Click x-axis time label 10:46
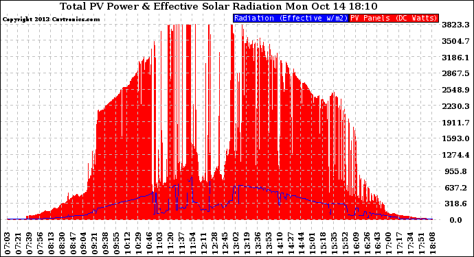The width and height of the screenshot is (474, 257). click(x=149, y=243)
